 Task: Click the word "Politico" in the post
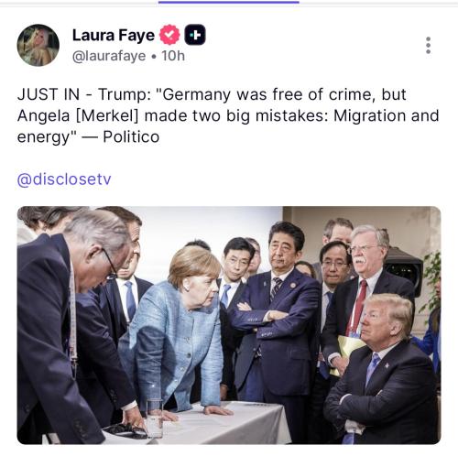tap(131, 136)
